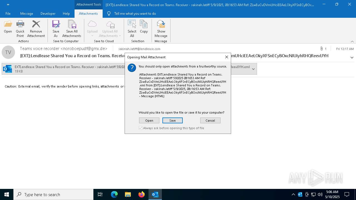Select the Attachments ribbon tab
This screenshot has height=200, width=356.
click(88, 14)
